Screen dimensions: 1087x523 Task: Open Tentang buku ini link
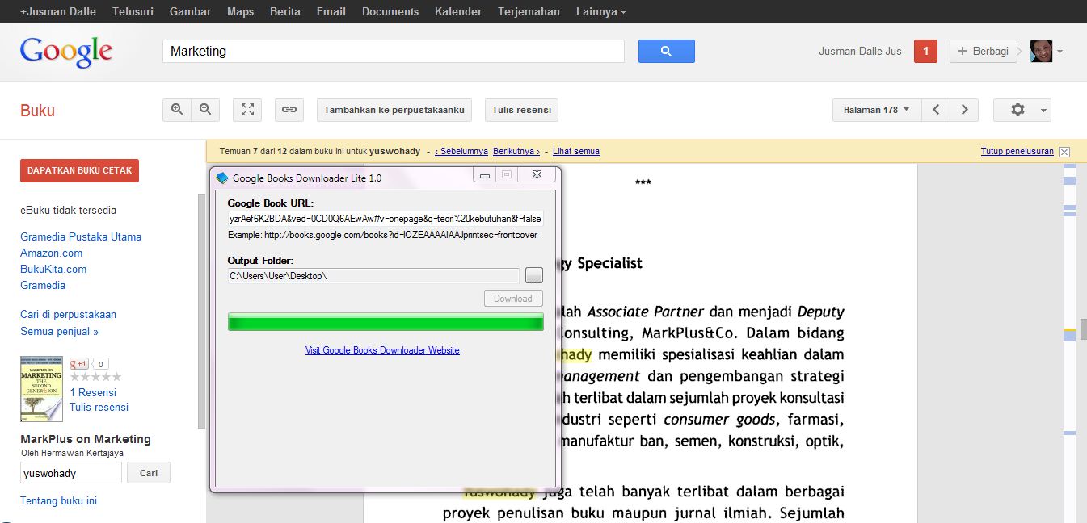58,500
